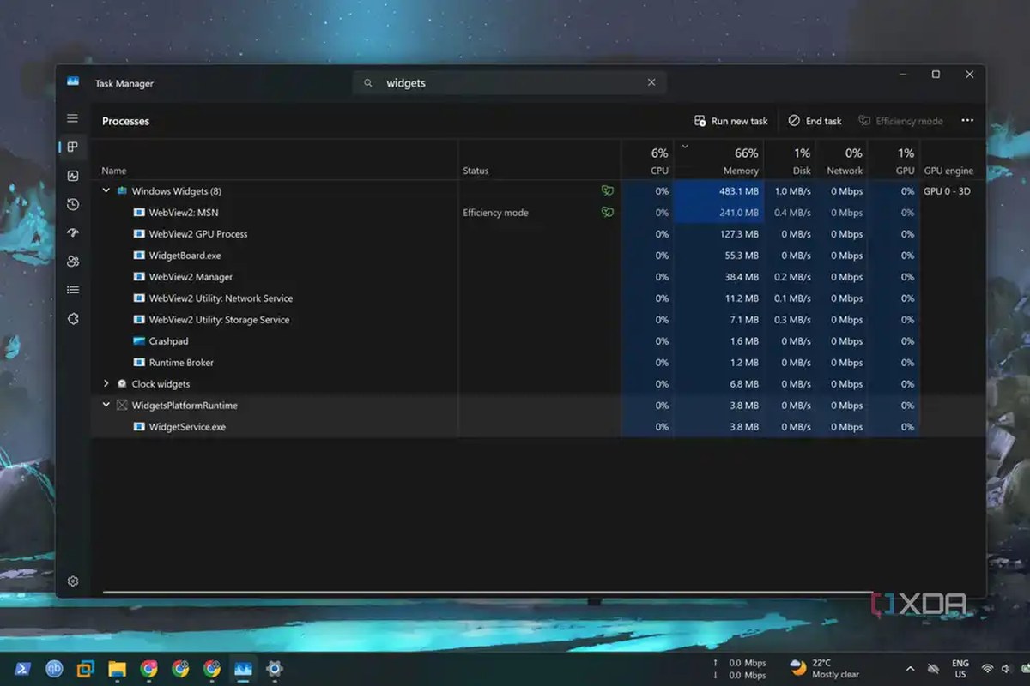1030x686 pixels.
Task: Open the weather widget showing 22°C
Action: [825, 669]
